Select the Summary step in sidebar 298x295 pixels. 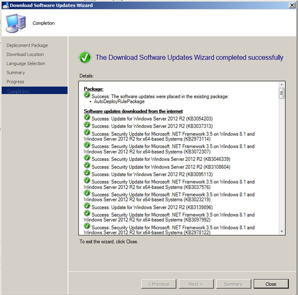tap(16, 73)
